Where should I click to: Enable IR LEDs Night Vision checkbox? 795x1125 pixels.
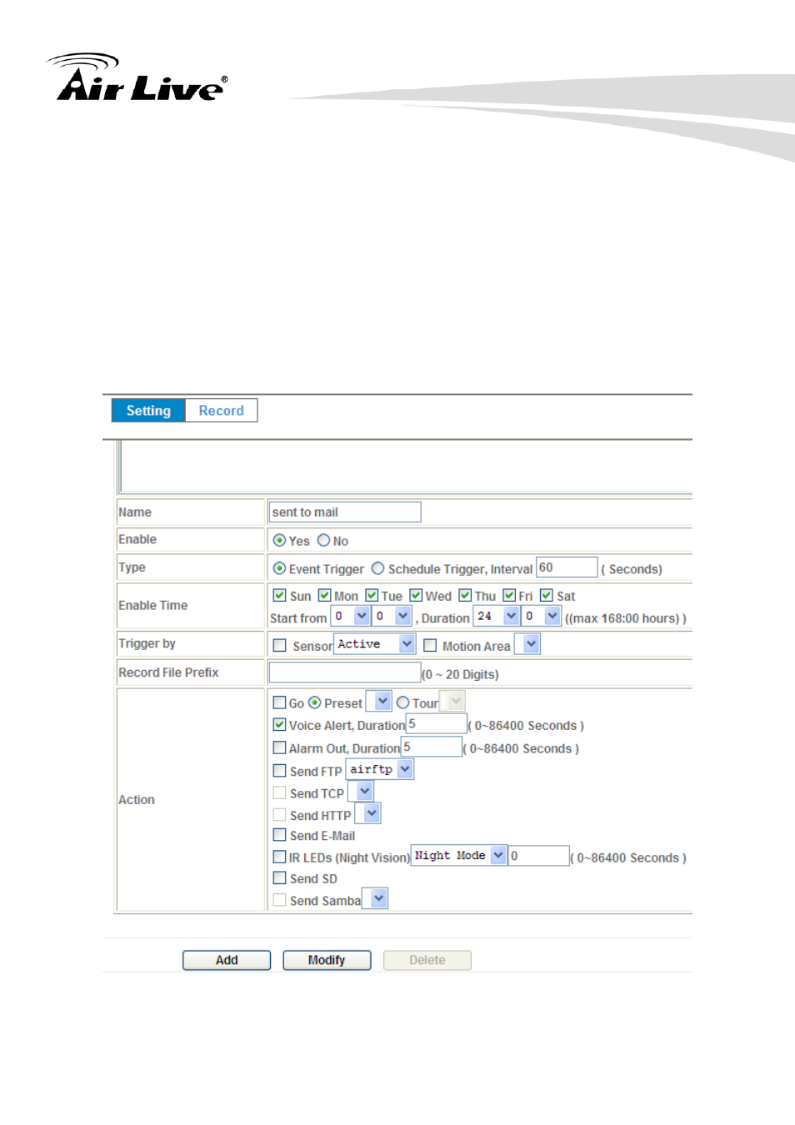point(280,857)
